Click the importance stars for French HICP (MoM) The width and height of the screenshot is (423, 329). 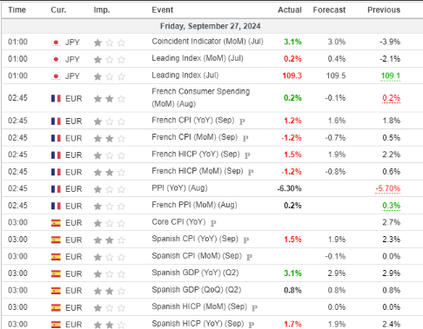click(x=109, y=173)
